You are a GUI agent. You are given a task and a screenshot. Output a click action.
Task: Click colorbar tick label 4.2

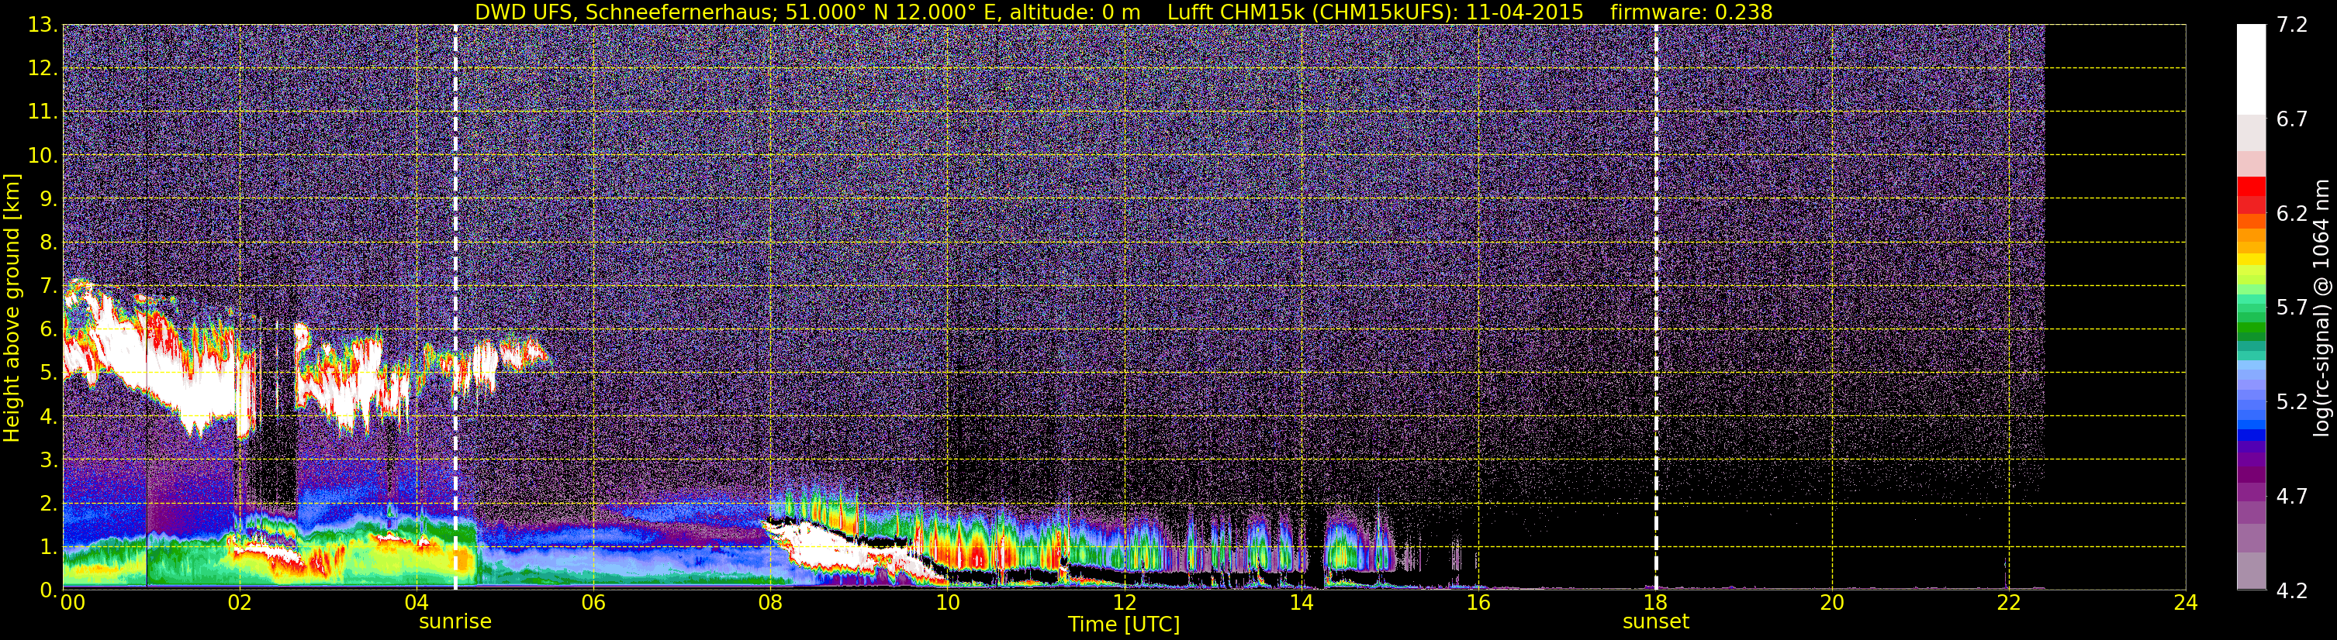click(x=2292, y=590)
